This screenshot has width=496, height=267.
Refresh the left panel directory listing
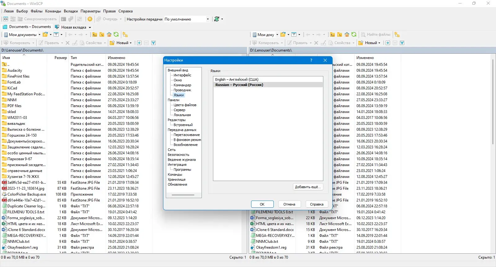pos(116,34)
